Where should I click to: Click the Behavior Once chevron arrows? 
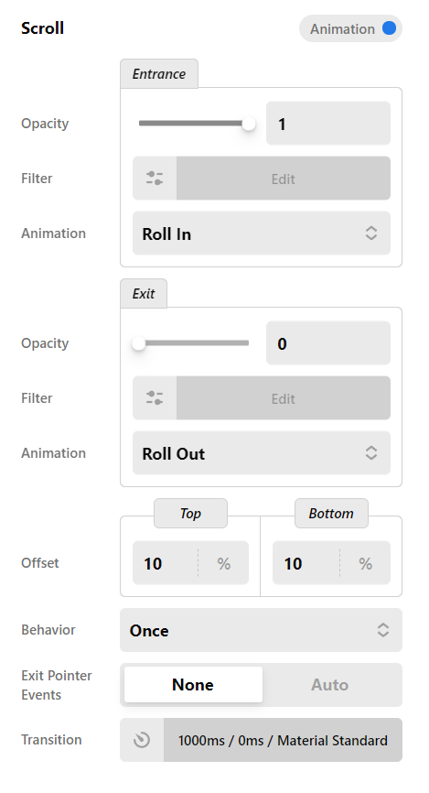pyautogui.click(x=383, y=630)
